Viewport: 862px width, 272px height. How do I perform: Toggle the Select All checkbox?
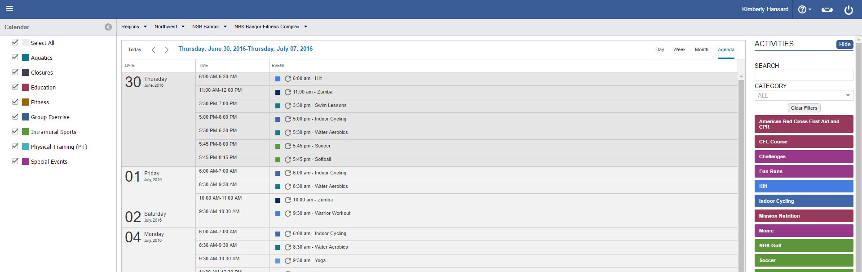pos(15,42)
